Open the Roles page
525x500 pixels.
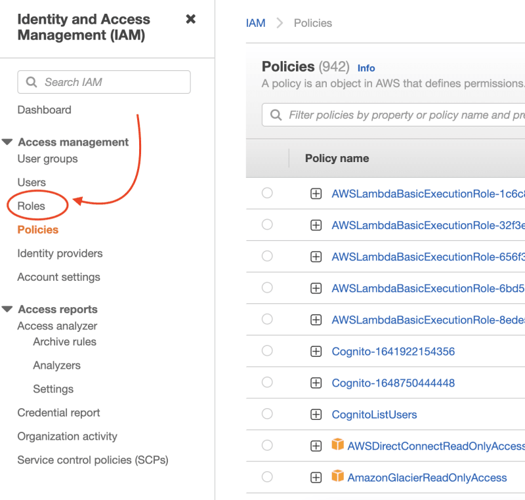coord(31,206)
